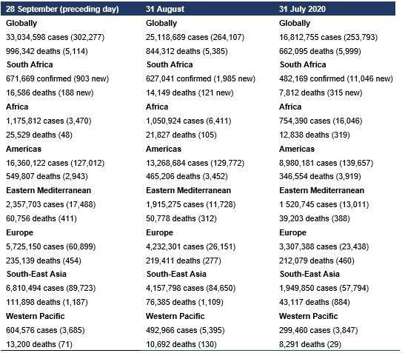Click 16,586 deaths (188 new) line
The width and height of the screenshot is (405, 353).
(50, 93)
